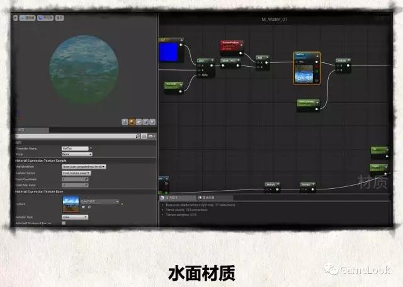Click top Multiply node B input pin

339,70
